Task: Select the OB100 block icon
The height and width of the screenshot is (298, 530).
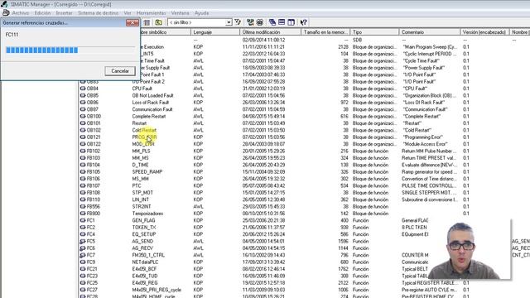Action: 83,116
